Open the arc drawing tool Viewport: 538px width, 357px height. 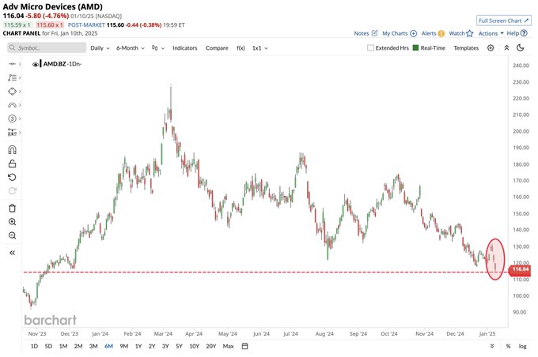pos(12,105)
